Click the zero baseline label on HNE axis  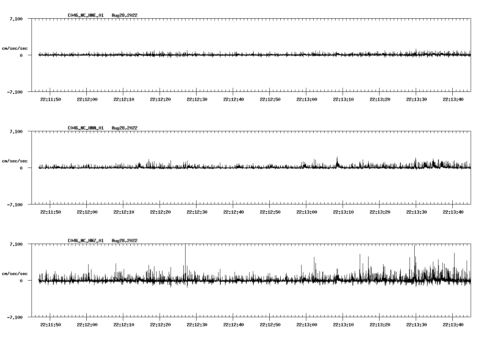pyautogui.click(x=21, y=56)
